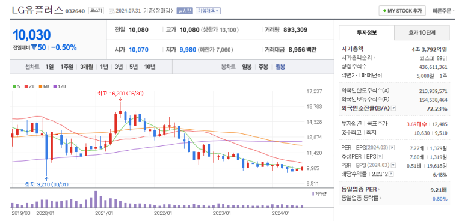Click the 하한가 7,060 text

215,49
